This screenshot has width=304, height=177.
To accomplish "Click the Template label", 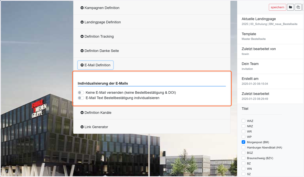I will pos(249,34).
